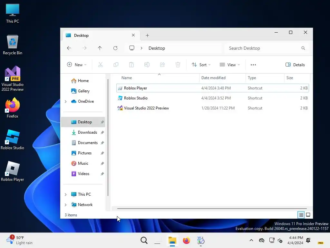
Task: Click the Share toolbar icon
Action: point(162,65)
